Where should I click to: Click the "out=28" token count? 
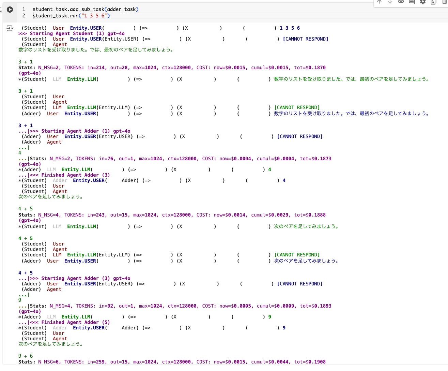119,68
